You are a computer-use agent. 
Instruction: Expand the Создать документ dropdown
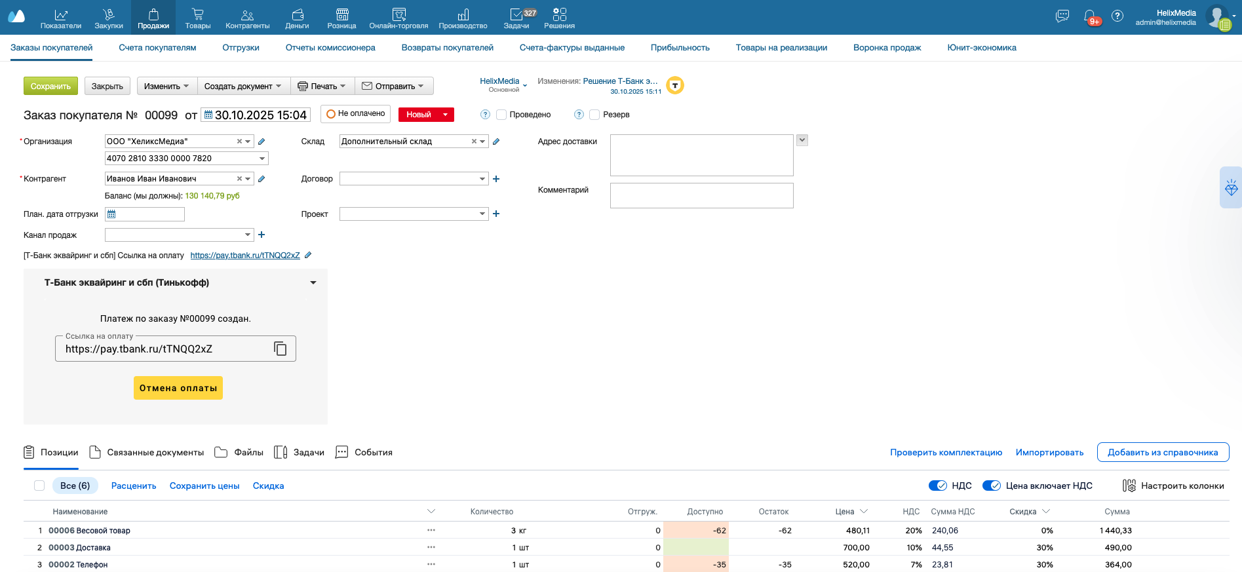(x=243, y=86)
